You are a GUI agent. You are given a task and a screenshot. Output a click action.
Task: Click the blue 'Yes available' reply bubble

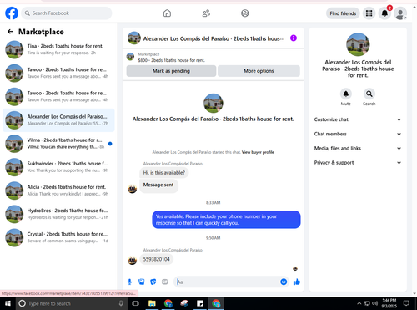[226, 220]
